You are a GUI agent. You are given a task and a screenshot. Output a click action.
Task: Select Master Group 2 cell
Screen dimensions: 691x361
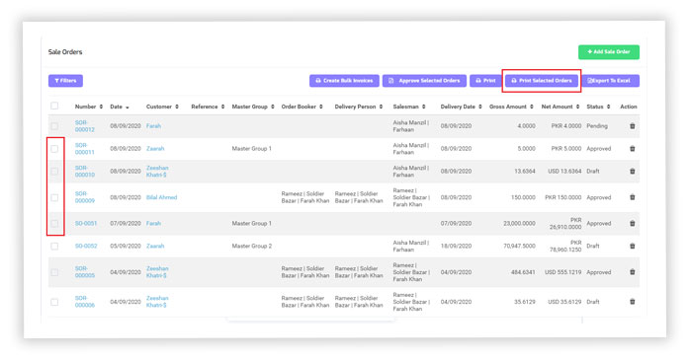click(252, 246)
